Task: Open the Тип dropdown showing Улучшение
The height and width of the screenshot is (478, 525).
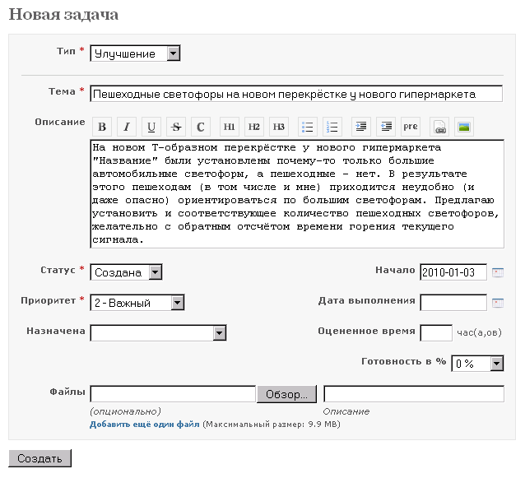Action: pyautogui.click(x=135, y=53)
